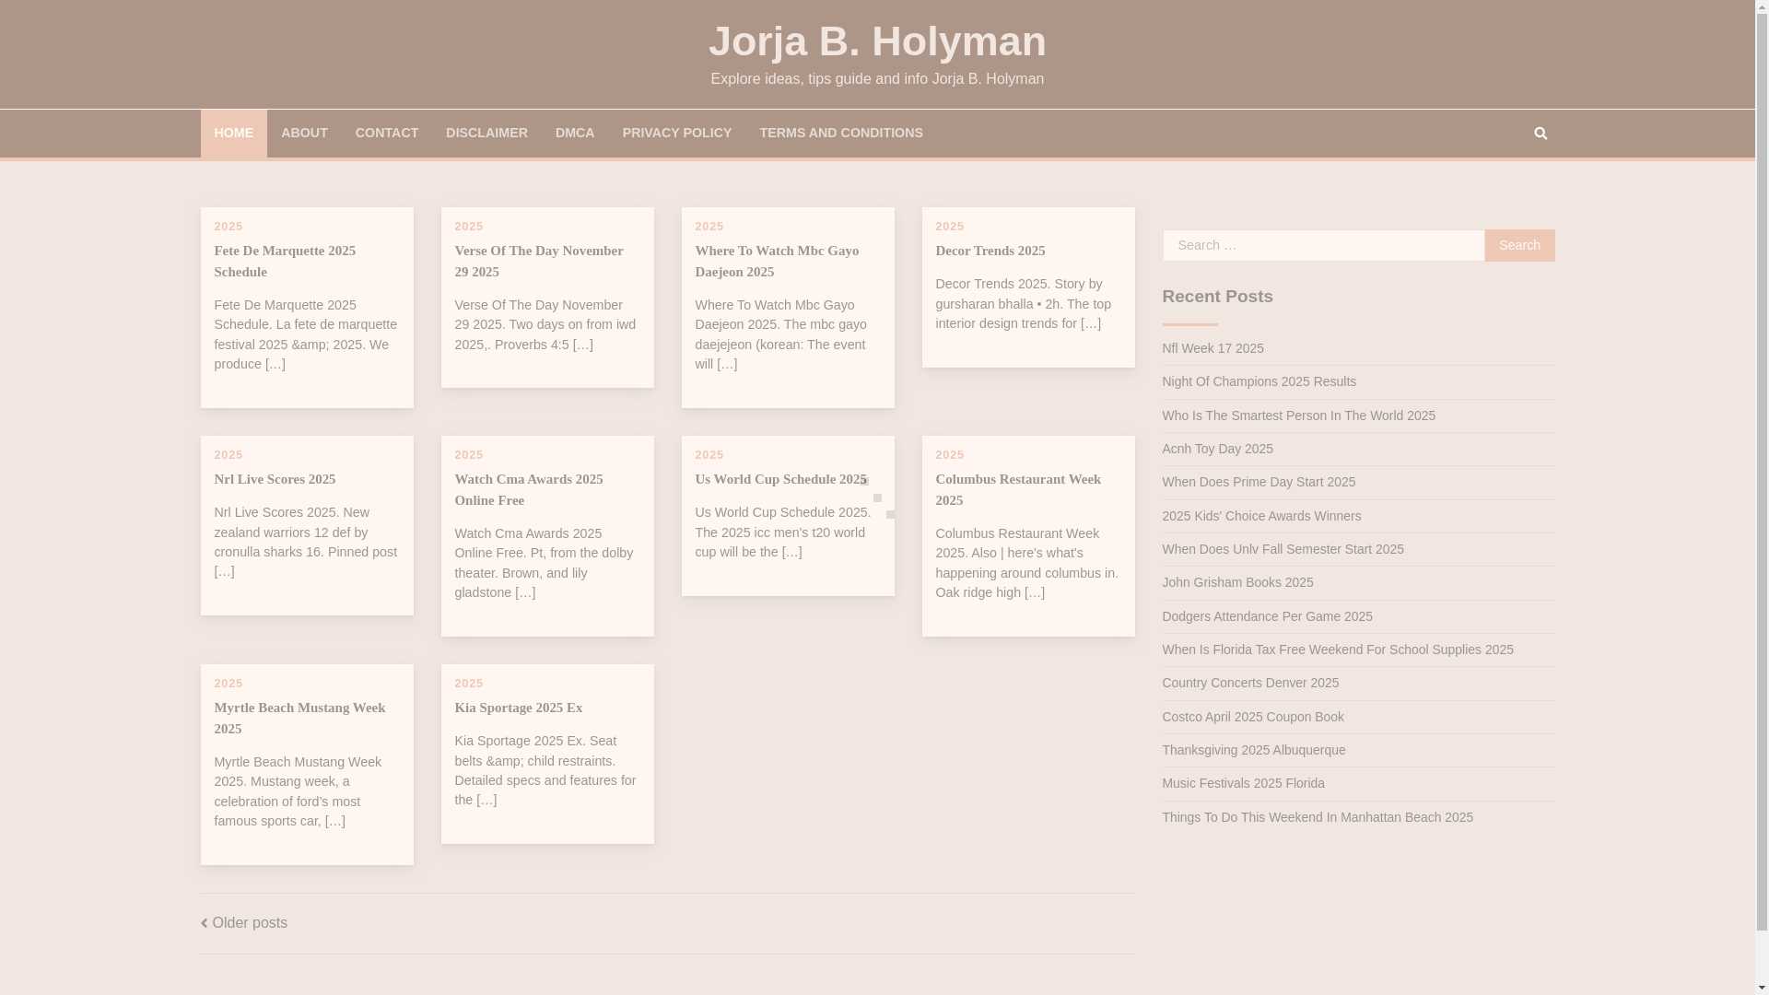Open Who Is The Smartest Person In The World
Viewport: 1769px width, 995px height.
tap(1298, 416)
